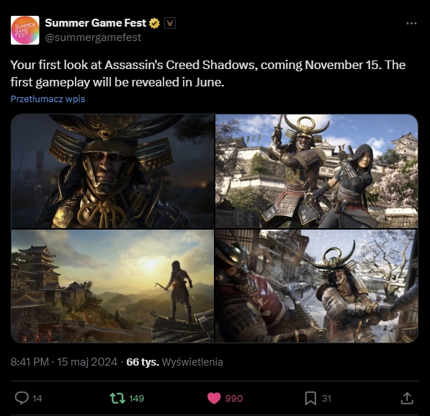Image resolution: width=430 pixels, height=416 pixels.
Task: Toggle the bookmark icon
Action: coord(310,398)
